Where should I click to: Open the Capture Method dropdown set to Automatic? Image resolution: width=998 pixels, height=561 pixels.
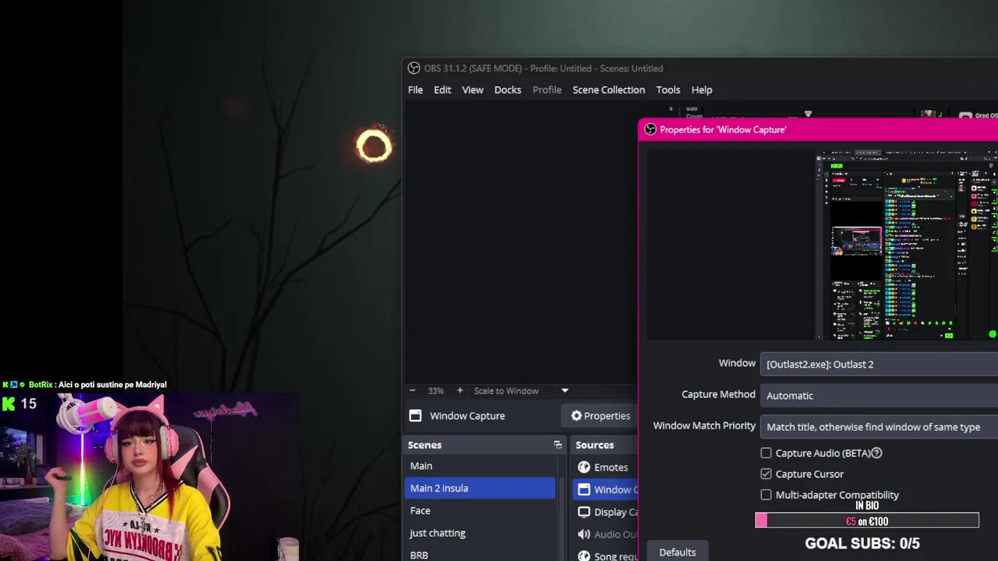click(879, 395)
